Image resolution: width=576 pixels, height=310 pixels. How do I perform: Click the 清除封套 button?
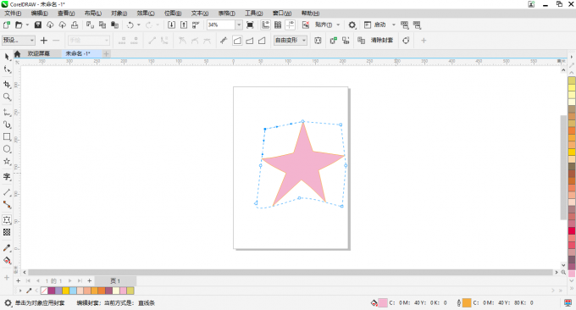[382, 40]
